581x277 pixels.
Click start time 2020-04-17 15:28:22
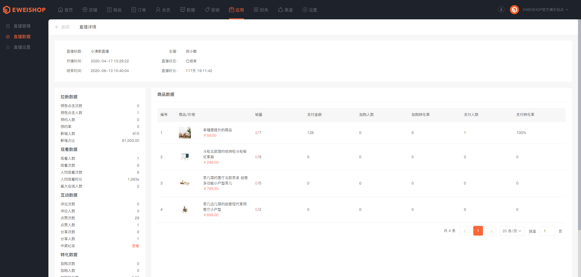point(110,61)
